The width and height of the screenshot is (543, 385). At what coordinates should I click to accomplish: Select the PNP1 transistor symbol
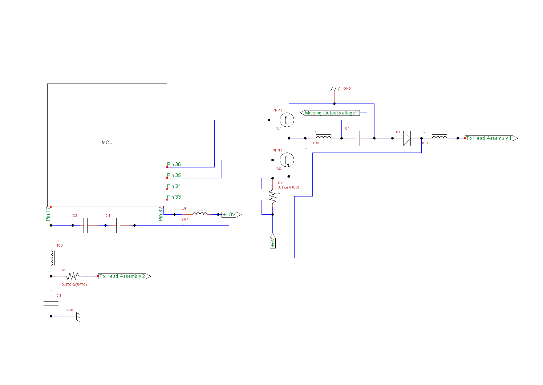pyautogui.click(x=287, y=120)
